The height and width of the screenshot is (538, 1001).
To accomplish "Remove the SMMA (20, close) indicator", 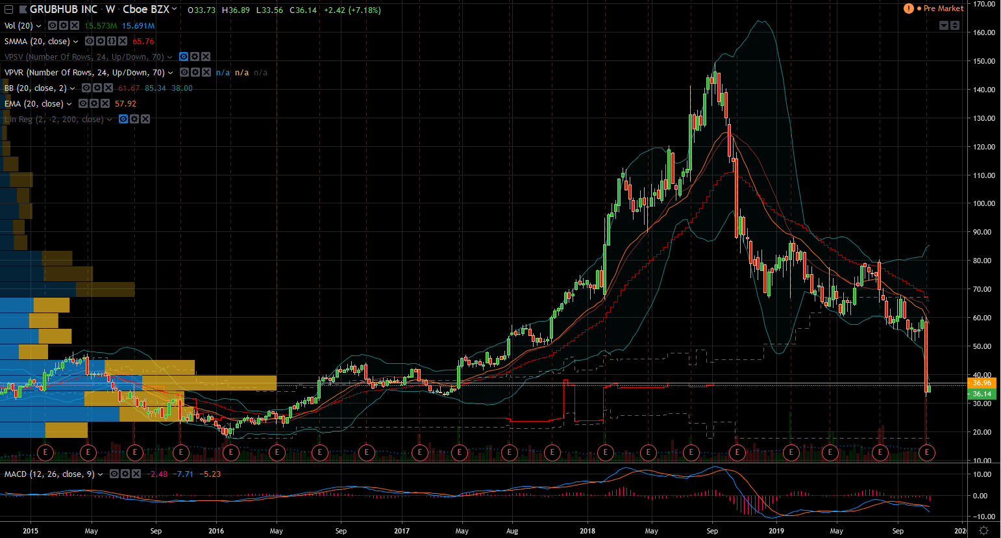I will pyautogui.click(x=123, y=41).
